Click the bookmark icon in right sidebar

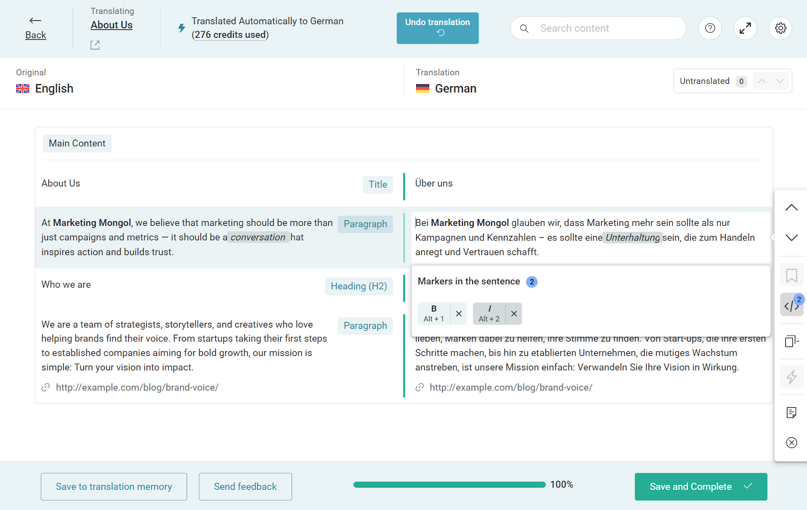(791, 276)
